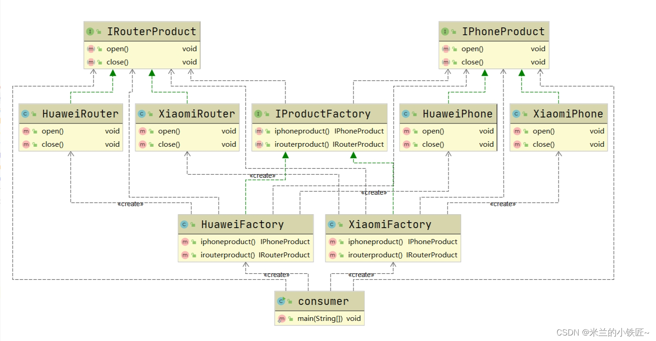This screenshot has width=656, height=341.
Task: Click close() method in HuaweiPhone
Action: [433, 144]
